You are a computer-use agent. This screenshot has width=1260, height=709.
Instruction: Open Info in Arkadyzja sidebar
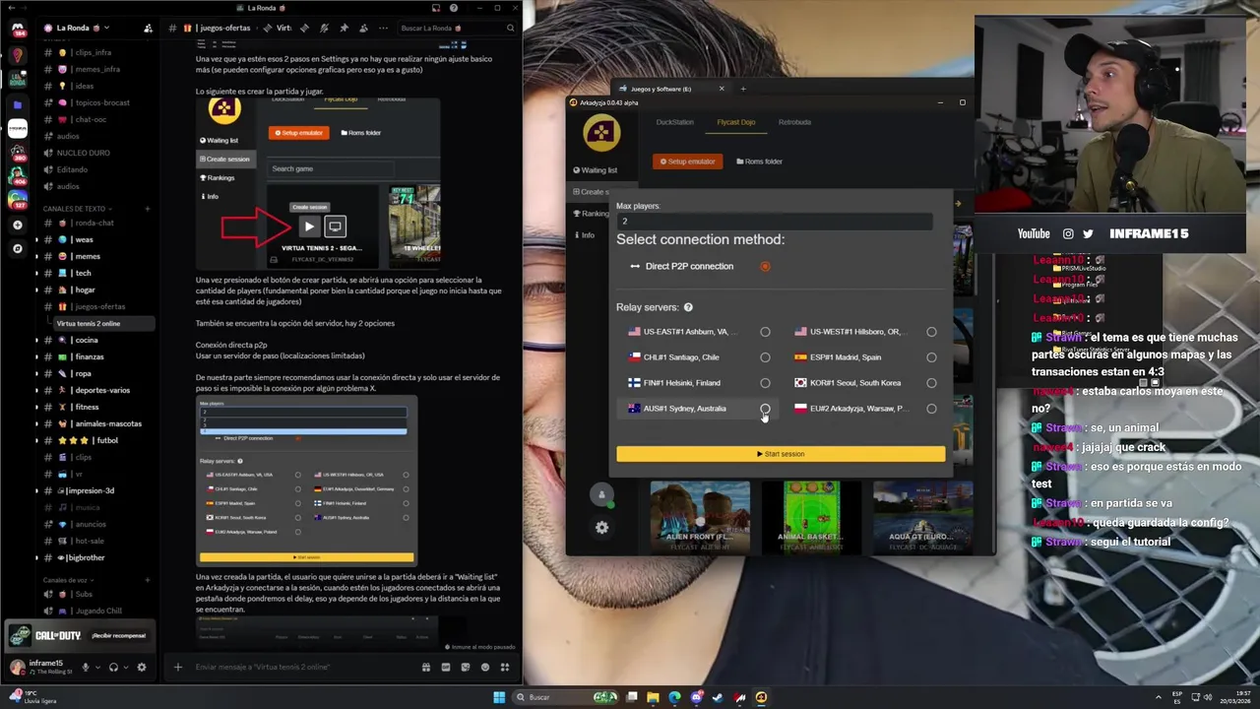[584, 235]
